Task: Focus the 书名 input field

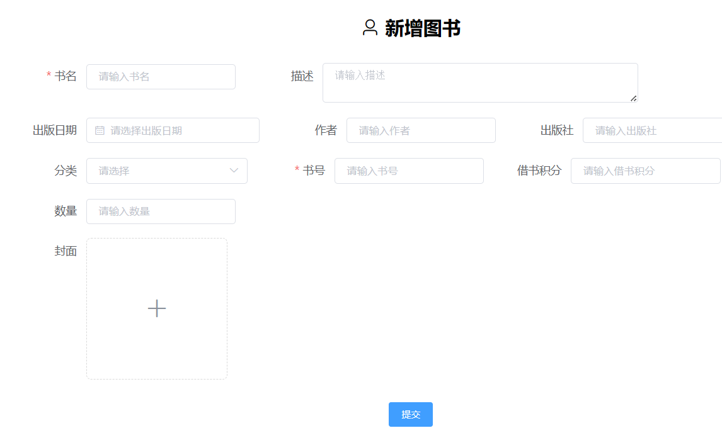Action: 161,77
